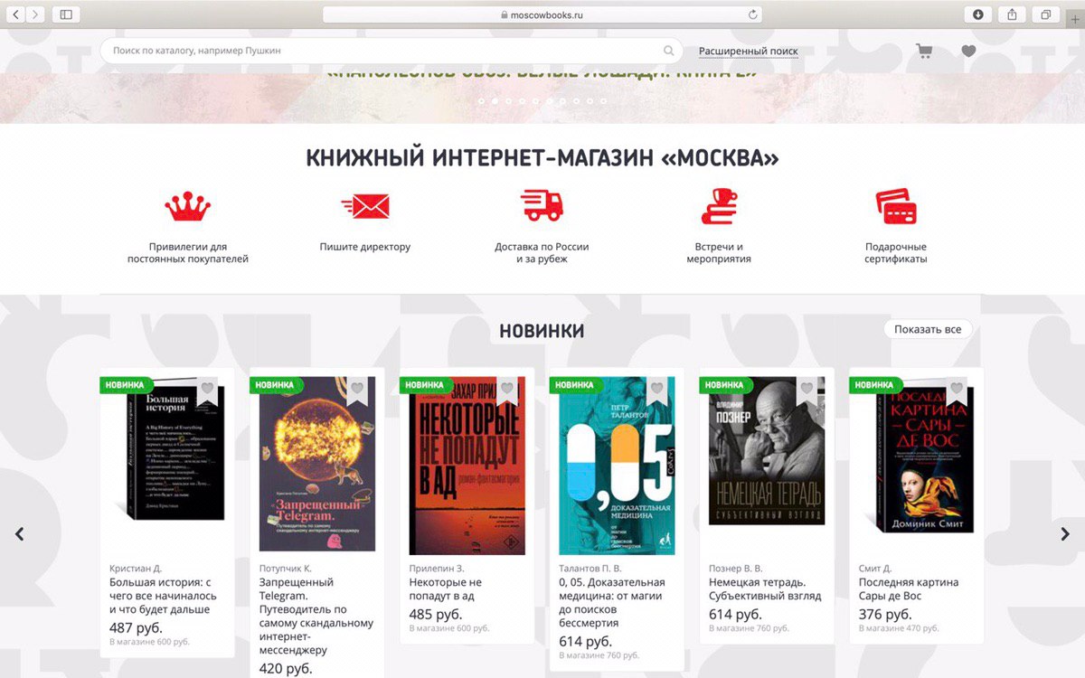The image size is (1085, 678).
Task: Open the gift certificates card icon
Action: [896, 206]
